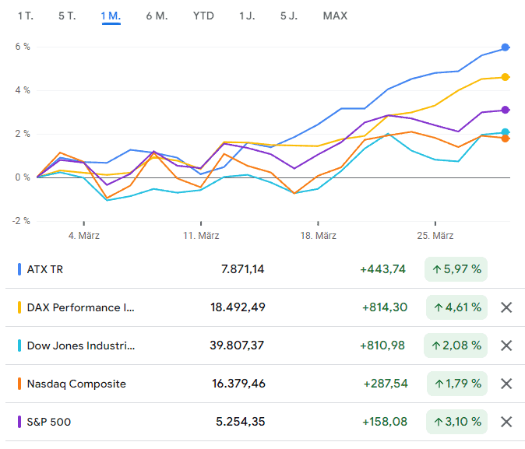Remove Dow Jones Industrial from comparison

[x=506, y=346]
